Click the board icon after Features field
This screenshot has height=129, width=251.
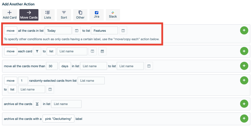(123, 30)
